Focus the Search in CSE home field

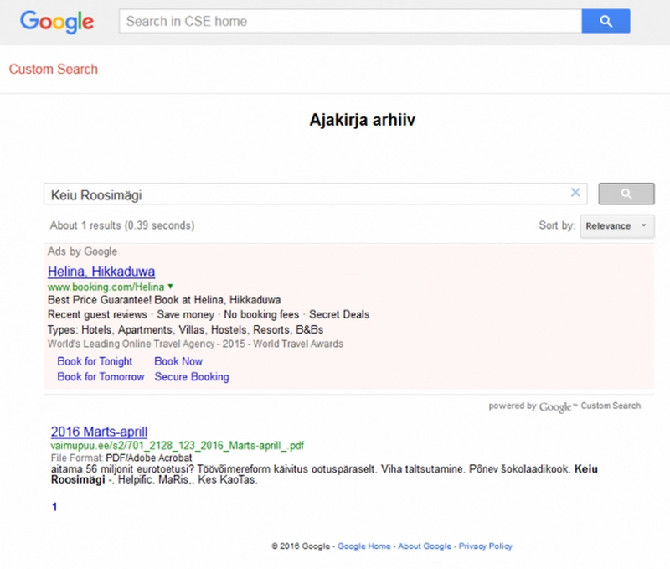point(350,21)
